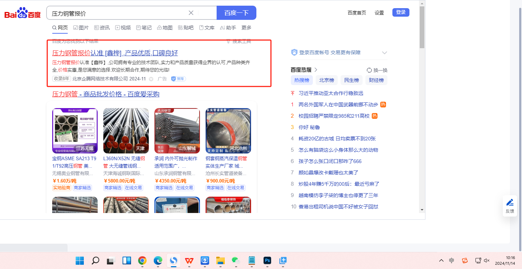
Task: Select the 财经榜 tab
Action: [x=376, y=80]
